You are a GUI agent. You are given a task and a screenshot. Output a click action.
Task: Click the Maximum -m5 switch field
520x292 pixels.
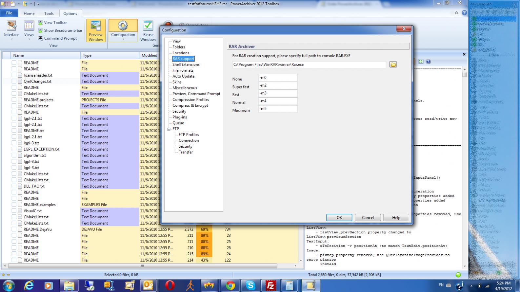pos(278,109)
